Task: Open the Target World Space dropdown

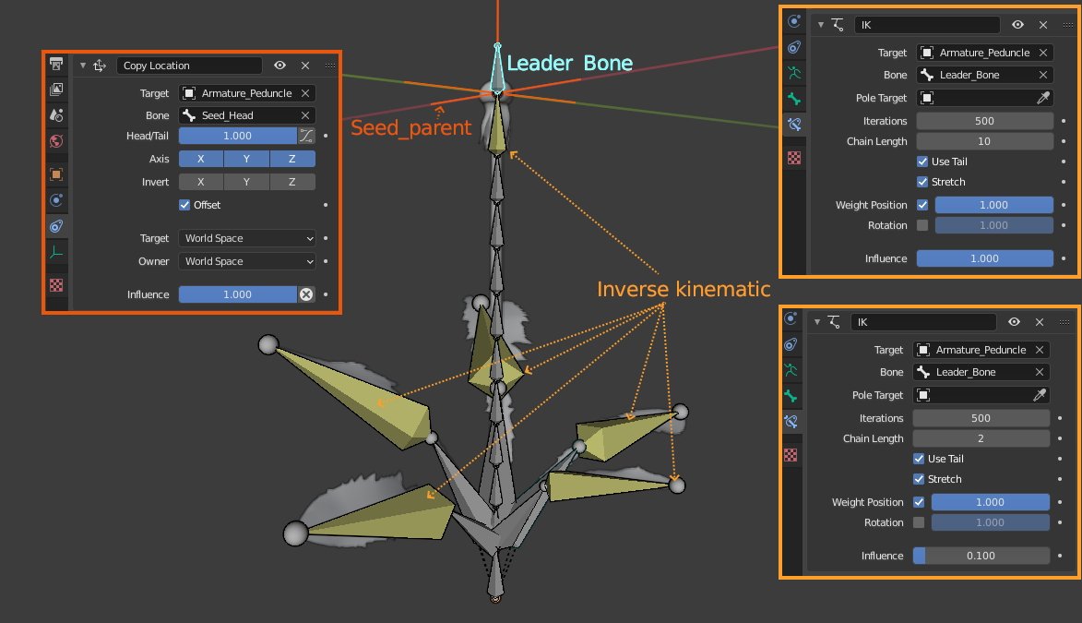Action: tap(246, 238)
